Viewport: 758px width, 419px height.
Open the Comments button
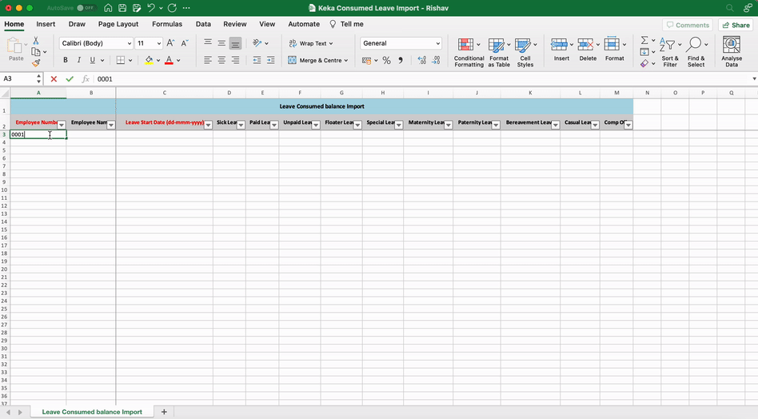687,26
